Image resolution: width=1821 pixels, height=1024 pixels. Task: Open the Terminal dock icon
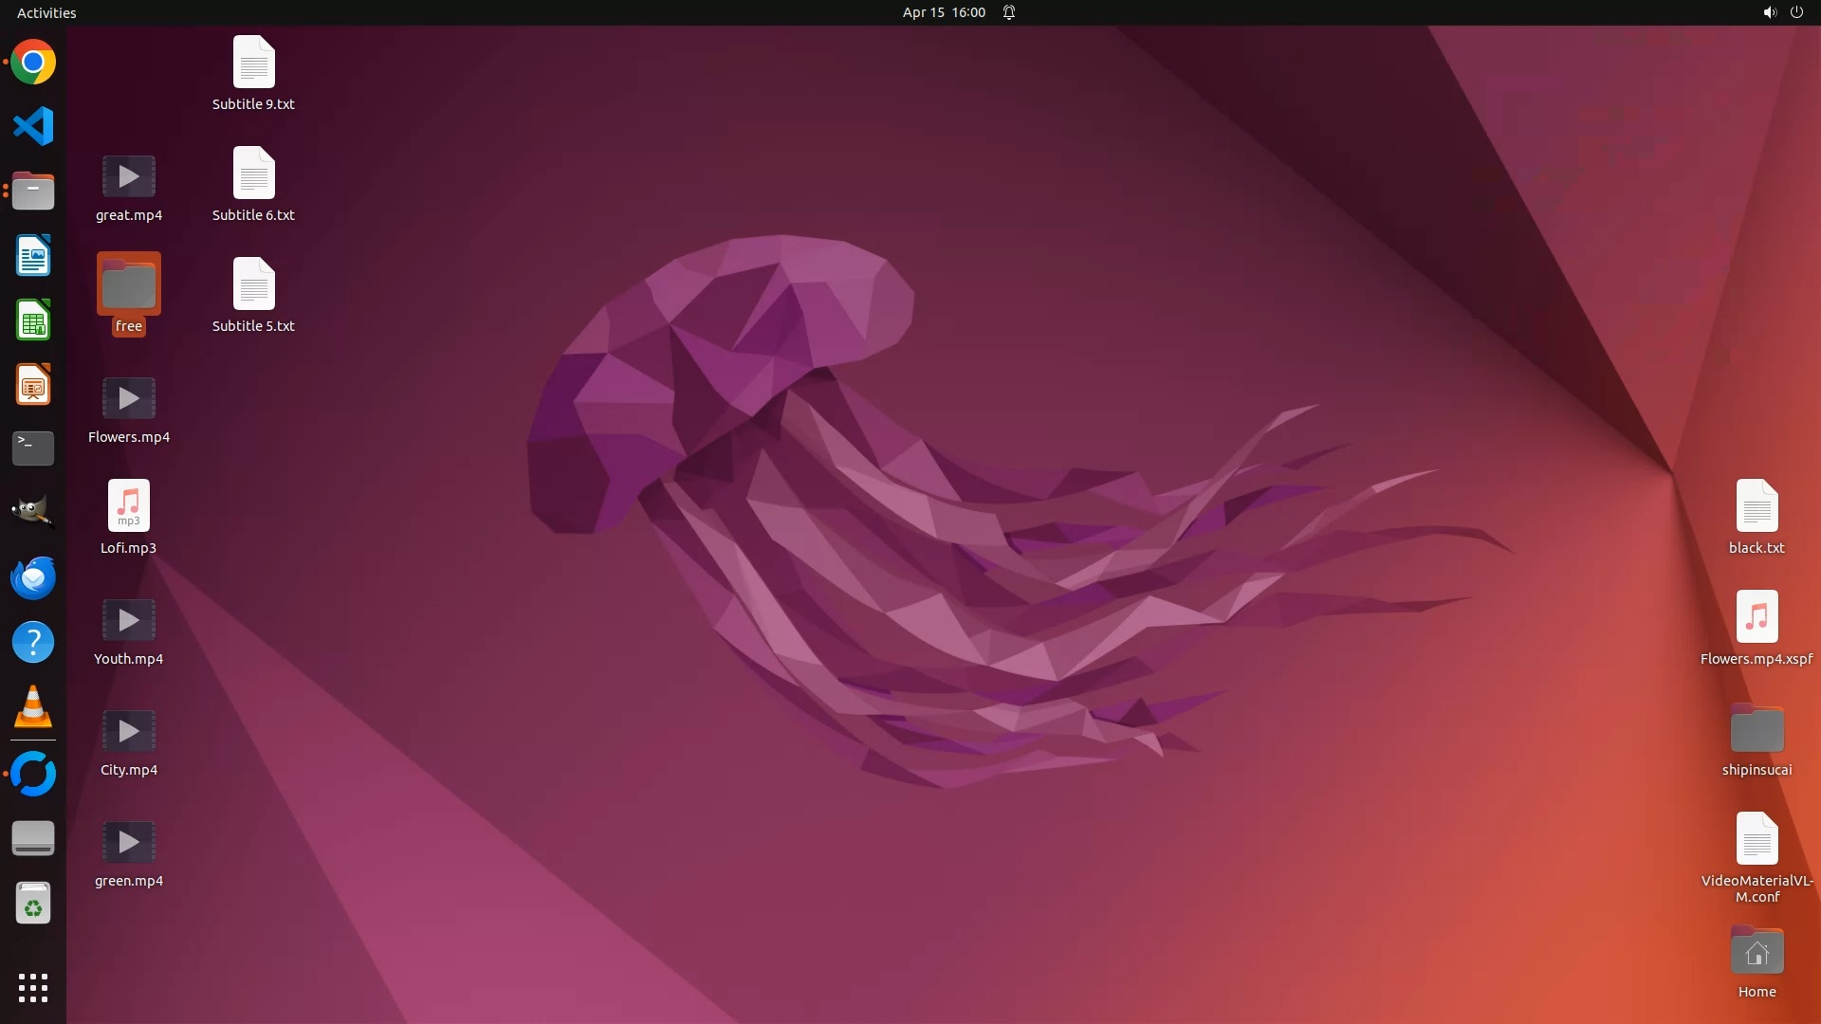pyautogui.click(x=33, y=448)
